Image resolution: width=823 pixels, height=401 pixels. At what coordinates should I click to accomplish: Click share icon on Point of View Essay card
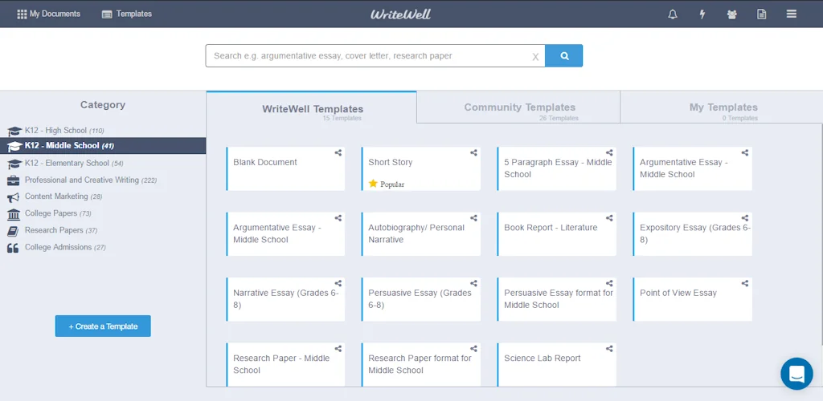[x=745, y=283]
